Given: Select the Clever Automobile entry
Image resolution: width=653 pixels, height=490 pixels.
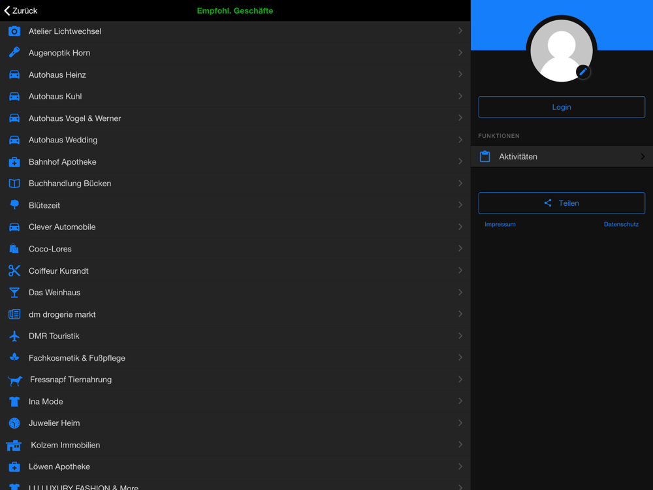Looking at the screenshot, I should 235,227.
